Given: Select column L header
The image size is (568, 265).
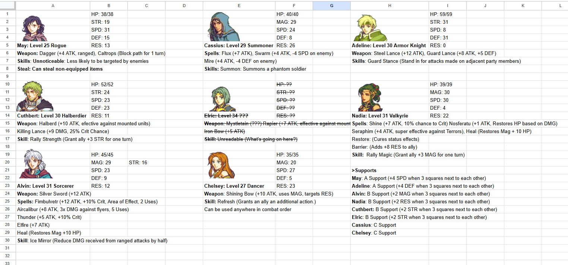Looking at the screenshot, I should pos(560,6).
